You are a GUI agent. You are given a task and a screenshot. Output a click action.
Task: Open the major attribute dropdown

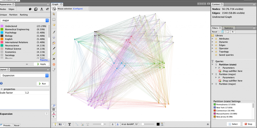coord(25,20)
